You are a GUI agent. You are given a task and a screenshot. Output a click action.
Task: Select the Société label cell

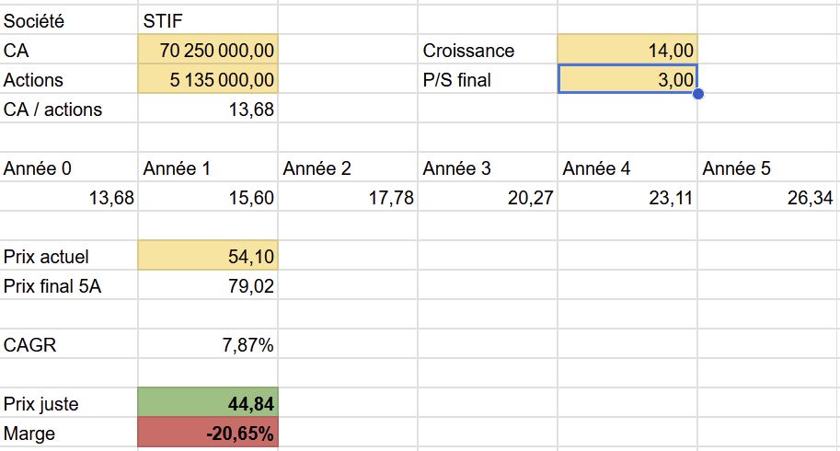click(69, 20)
